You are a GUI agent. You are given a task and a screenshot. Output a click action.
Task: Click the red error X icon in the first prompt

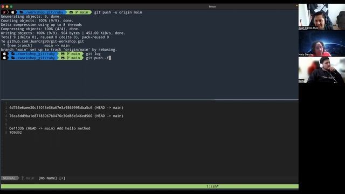(x=4, y=12)
